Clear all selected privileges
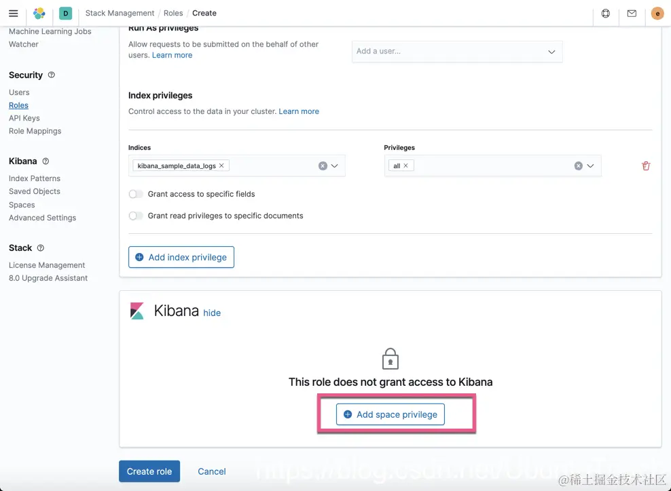 (x=578, y=165)
